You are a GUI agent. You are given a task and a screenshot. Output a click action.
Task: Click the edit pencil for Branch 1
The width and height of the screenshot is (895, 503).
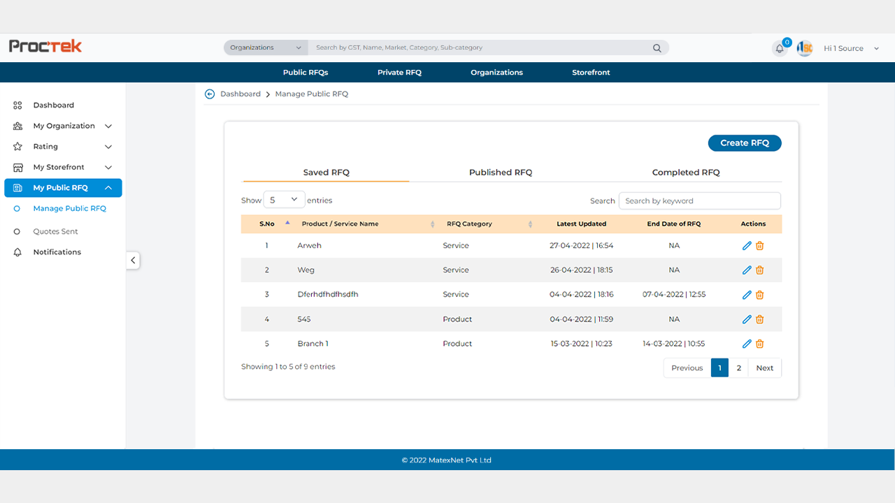(747, 344)
